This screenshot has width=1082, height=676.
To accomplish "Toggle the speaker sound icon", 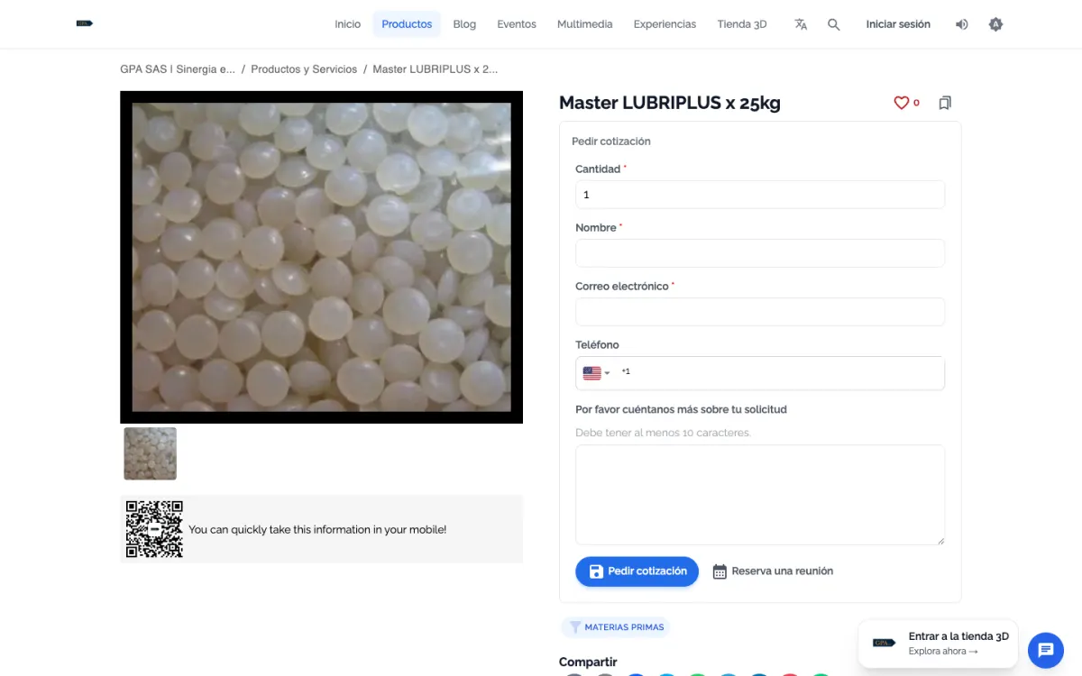I will click(962, 24).
